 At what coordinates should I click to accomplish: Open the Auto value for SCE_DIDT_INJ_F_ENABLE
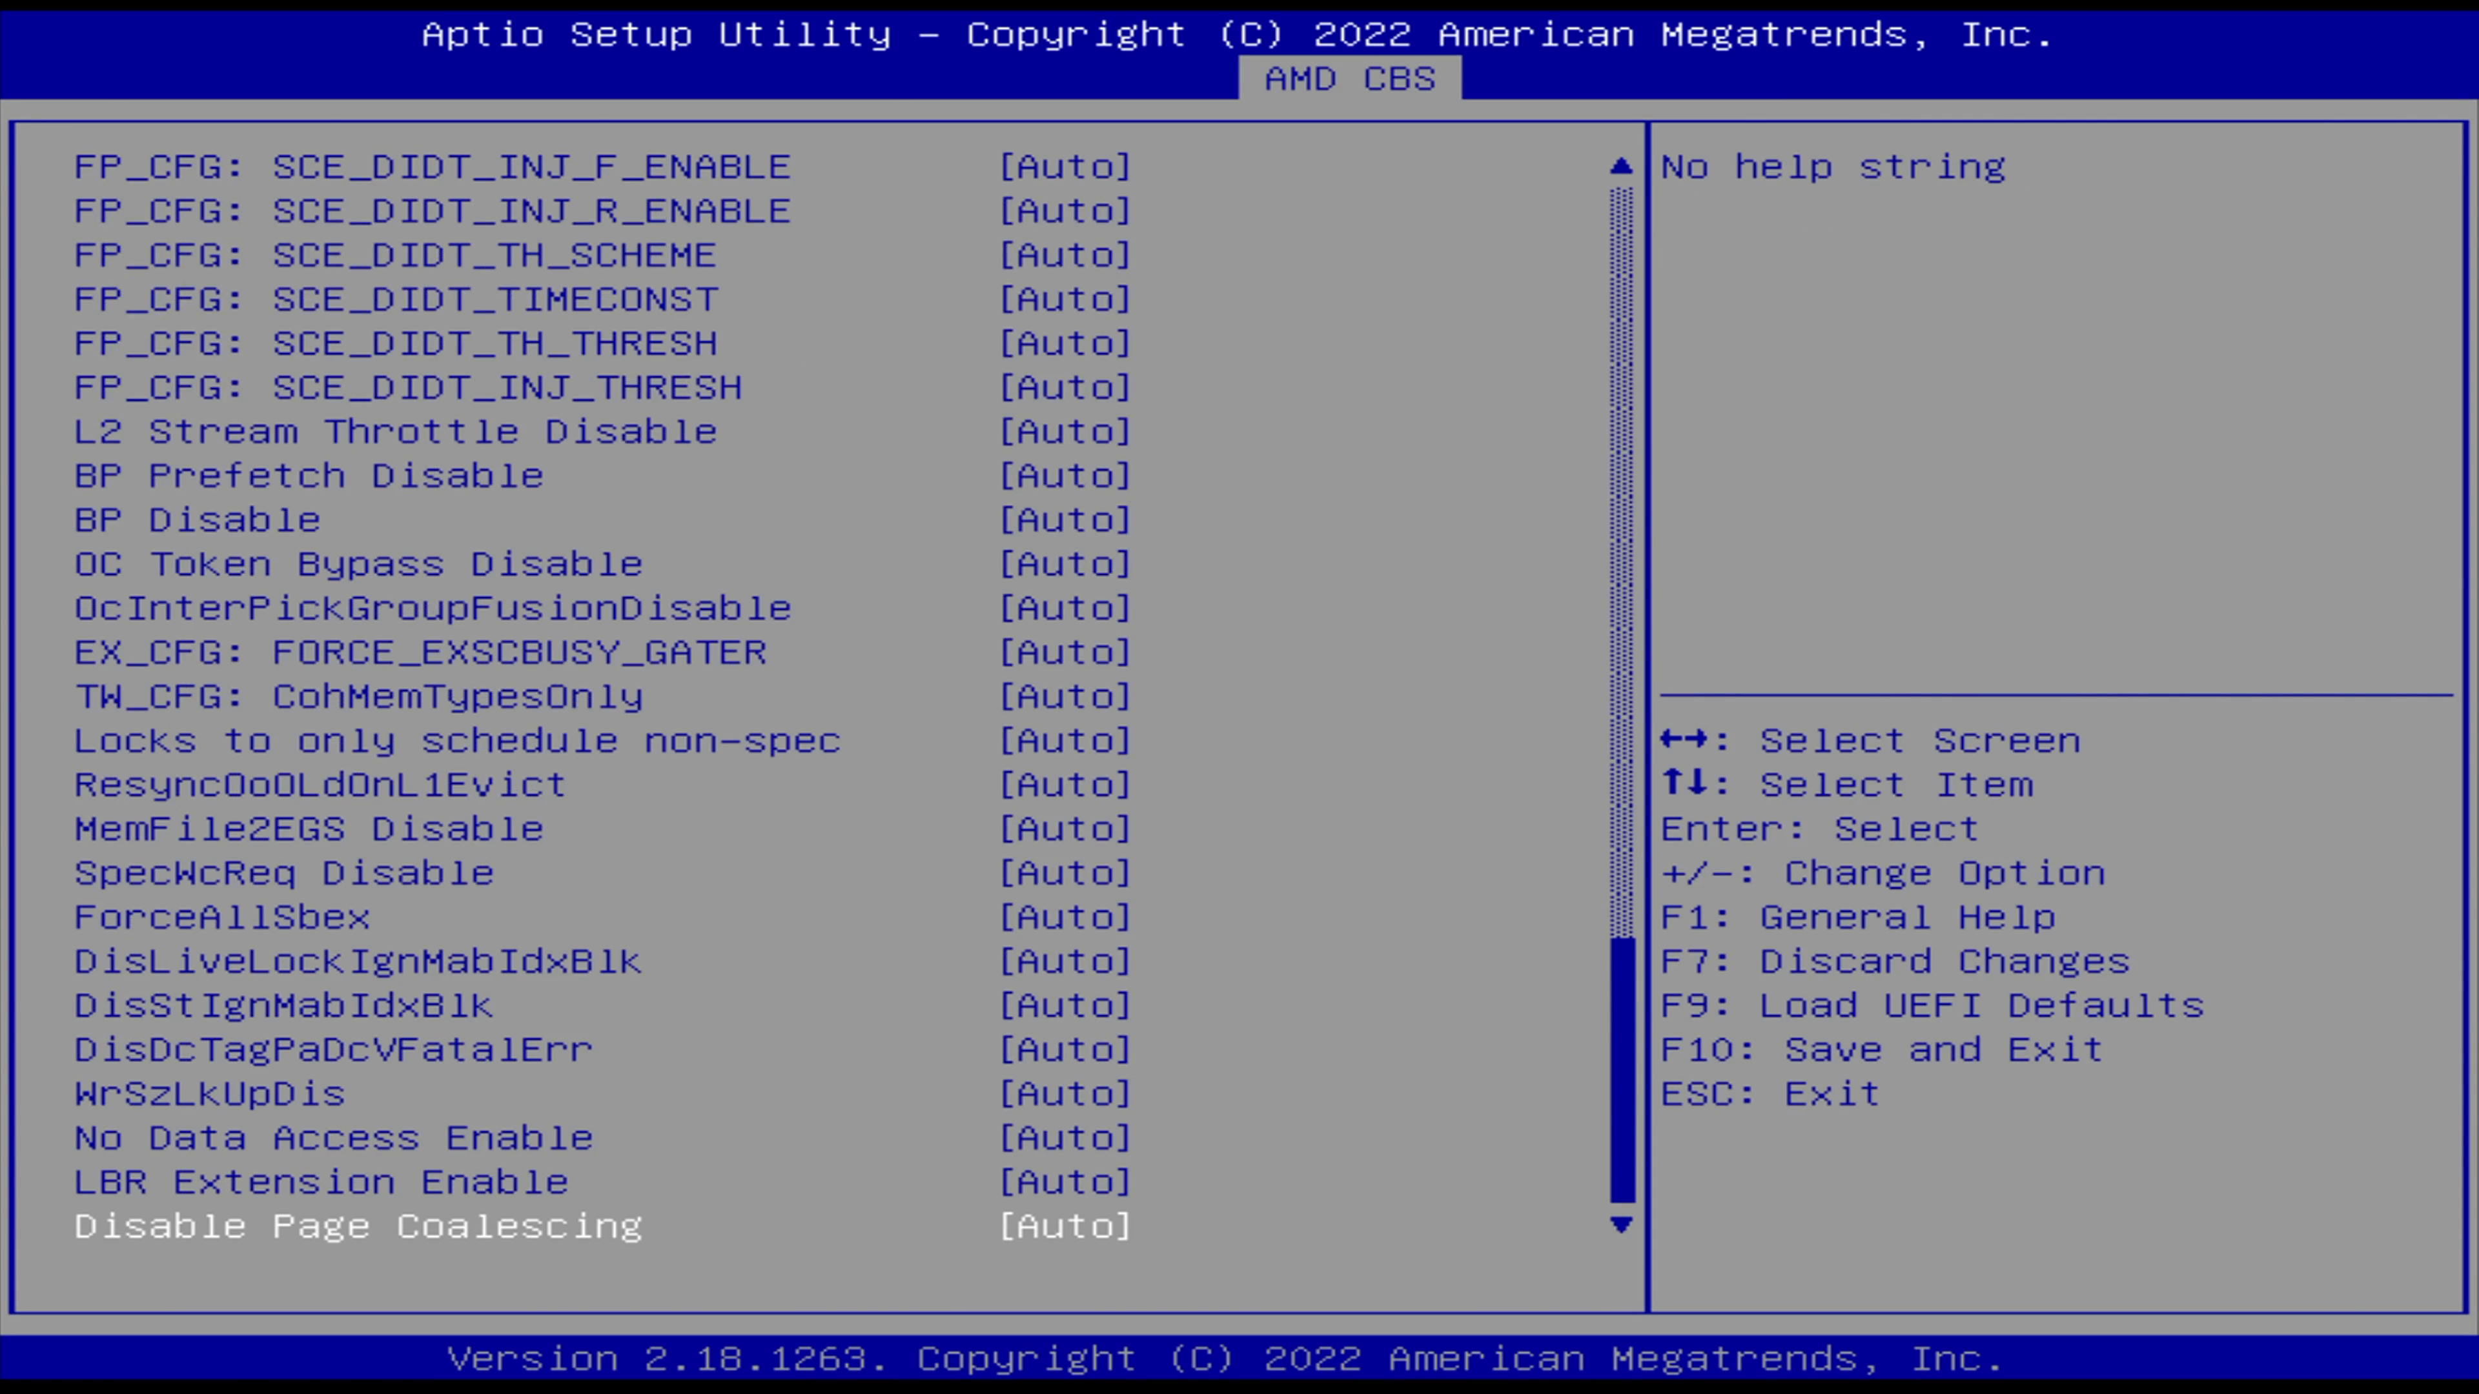[x=1065, y=167]
